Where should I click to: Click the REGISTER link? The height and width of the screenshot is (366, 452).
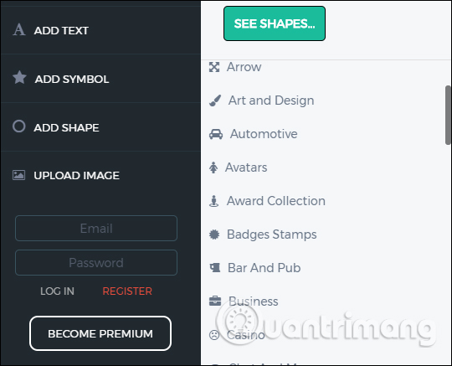point(127,291)
